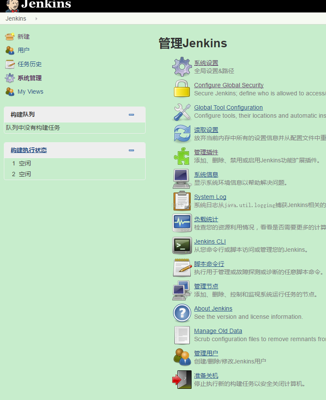Open the Configure Global Security link
Screen dimensions: 326x400
click(x=229, y=85)
